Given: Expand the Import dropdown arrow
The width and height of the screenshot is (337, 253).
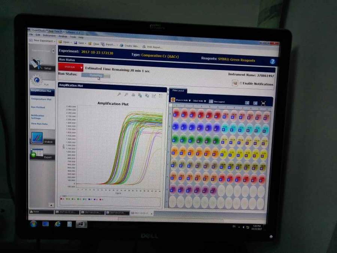Looking at the screenshot, I should [117, 45].
